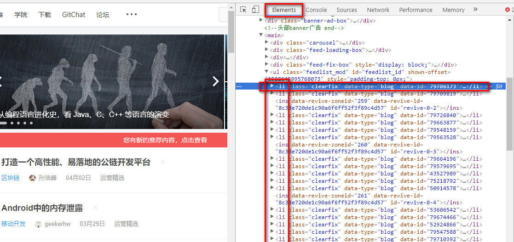Click the ellipsis beside the selected li row

(x=239, y=87)
